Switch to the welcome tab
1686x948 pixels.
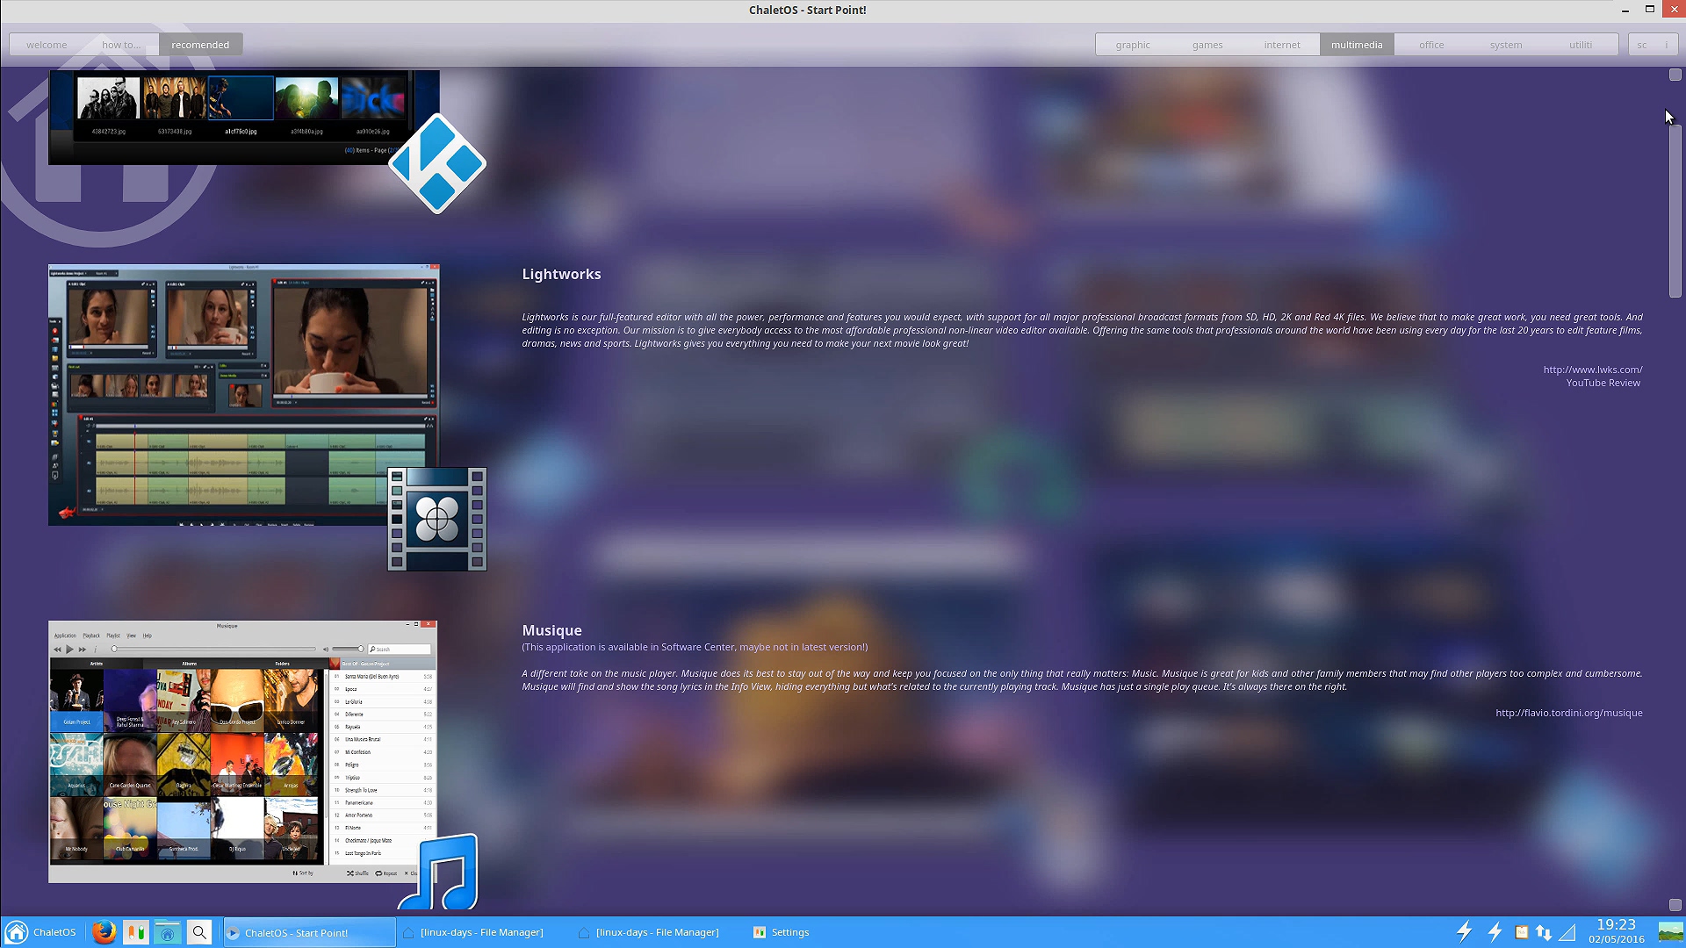pos(47,45)
